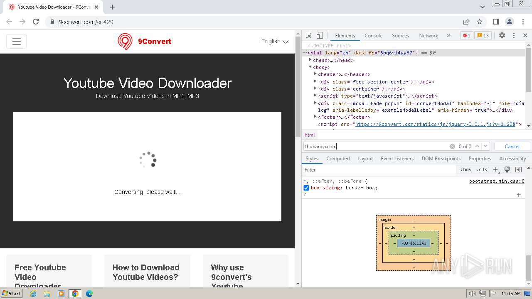The height and width of the screenshot is (299, 532).
Task: Open the Chrome profile avatar
Action: pyautogui.click(x=510, y=22)
